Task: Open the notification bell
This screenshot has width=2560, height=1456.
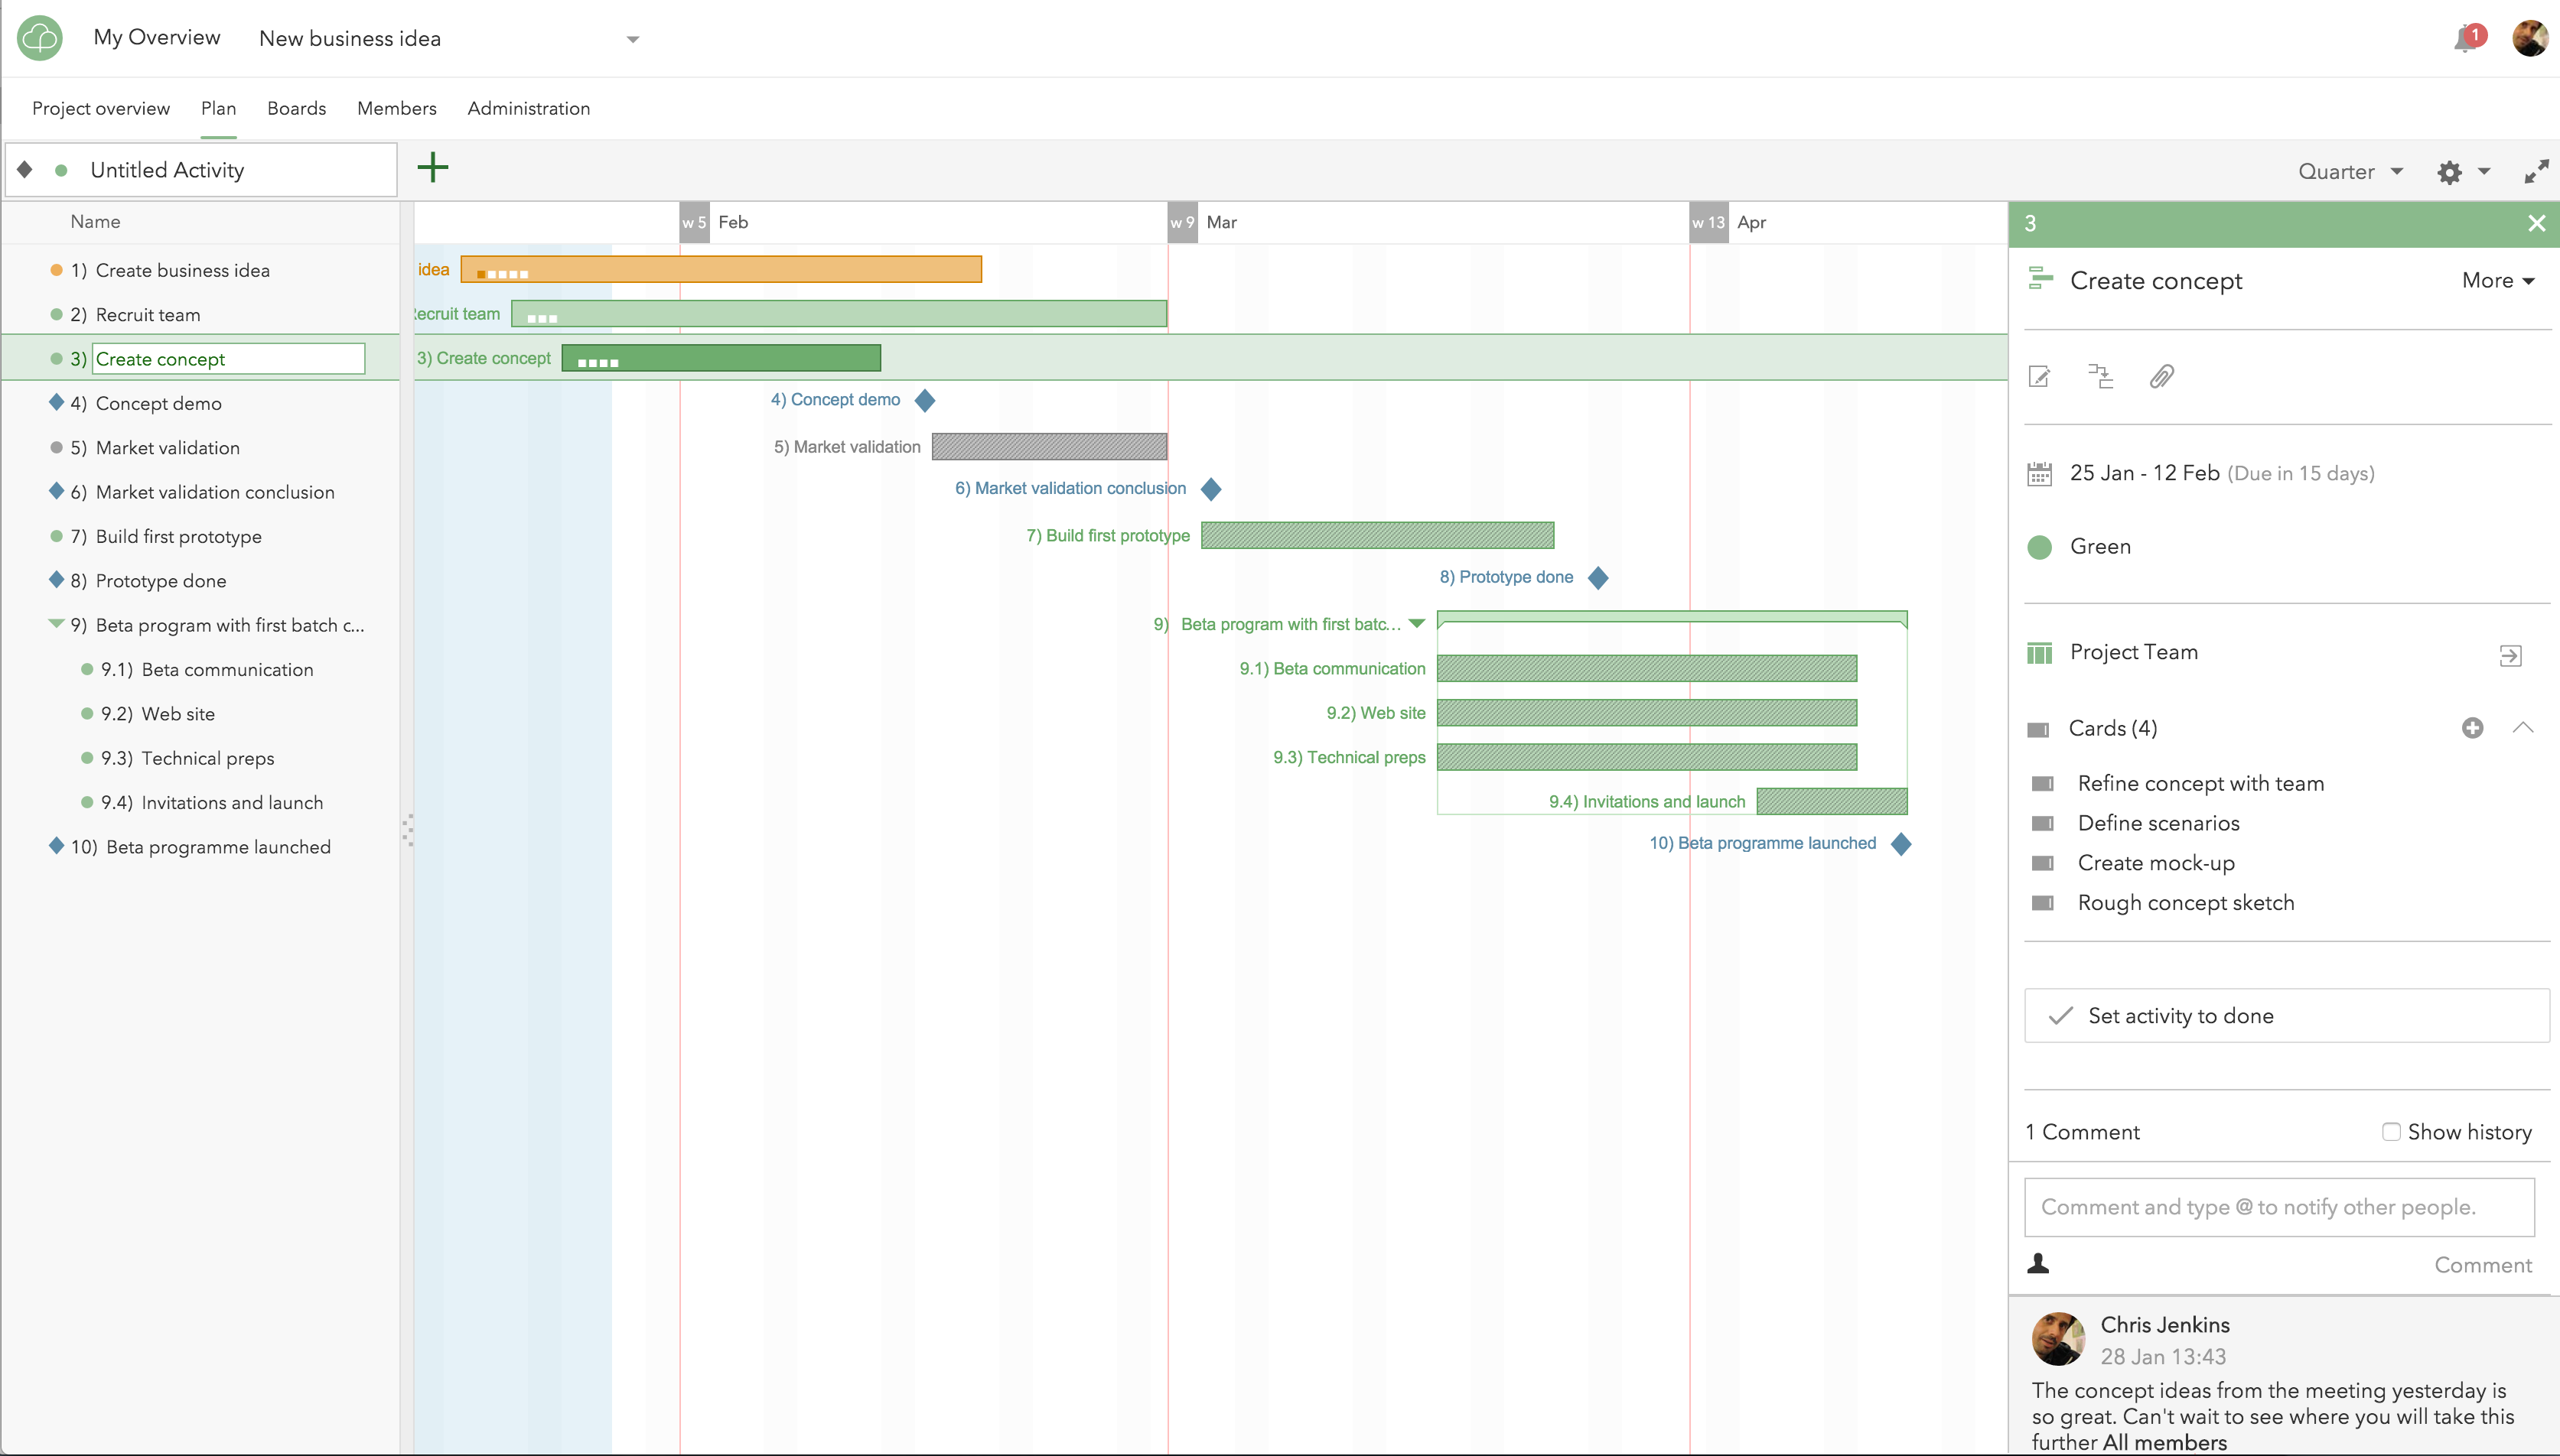Action: [x=2465, y=39]
